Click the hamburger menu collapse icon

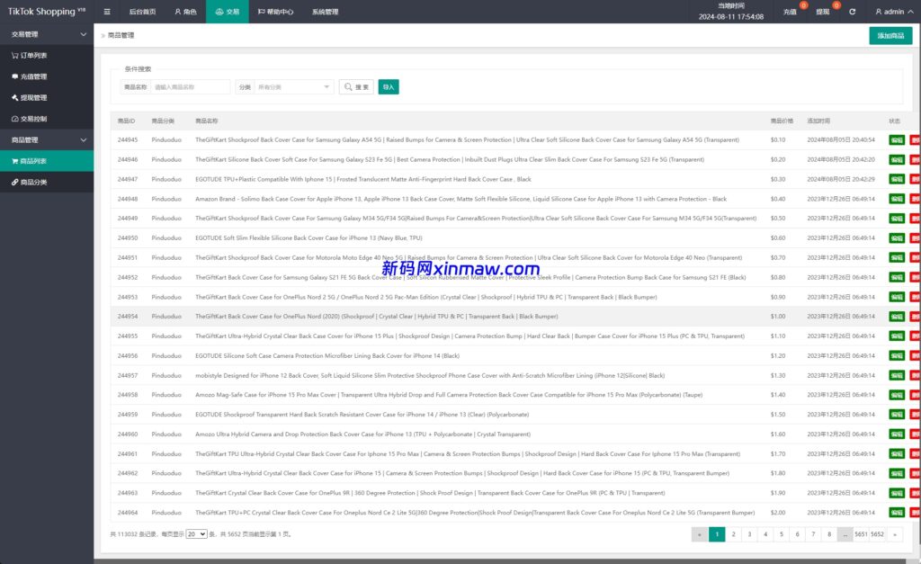coord(107,12)
